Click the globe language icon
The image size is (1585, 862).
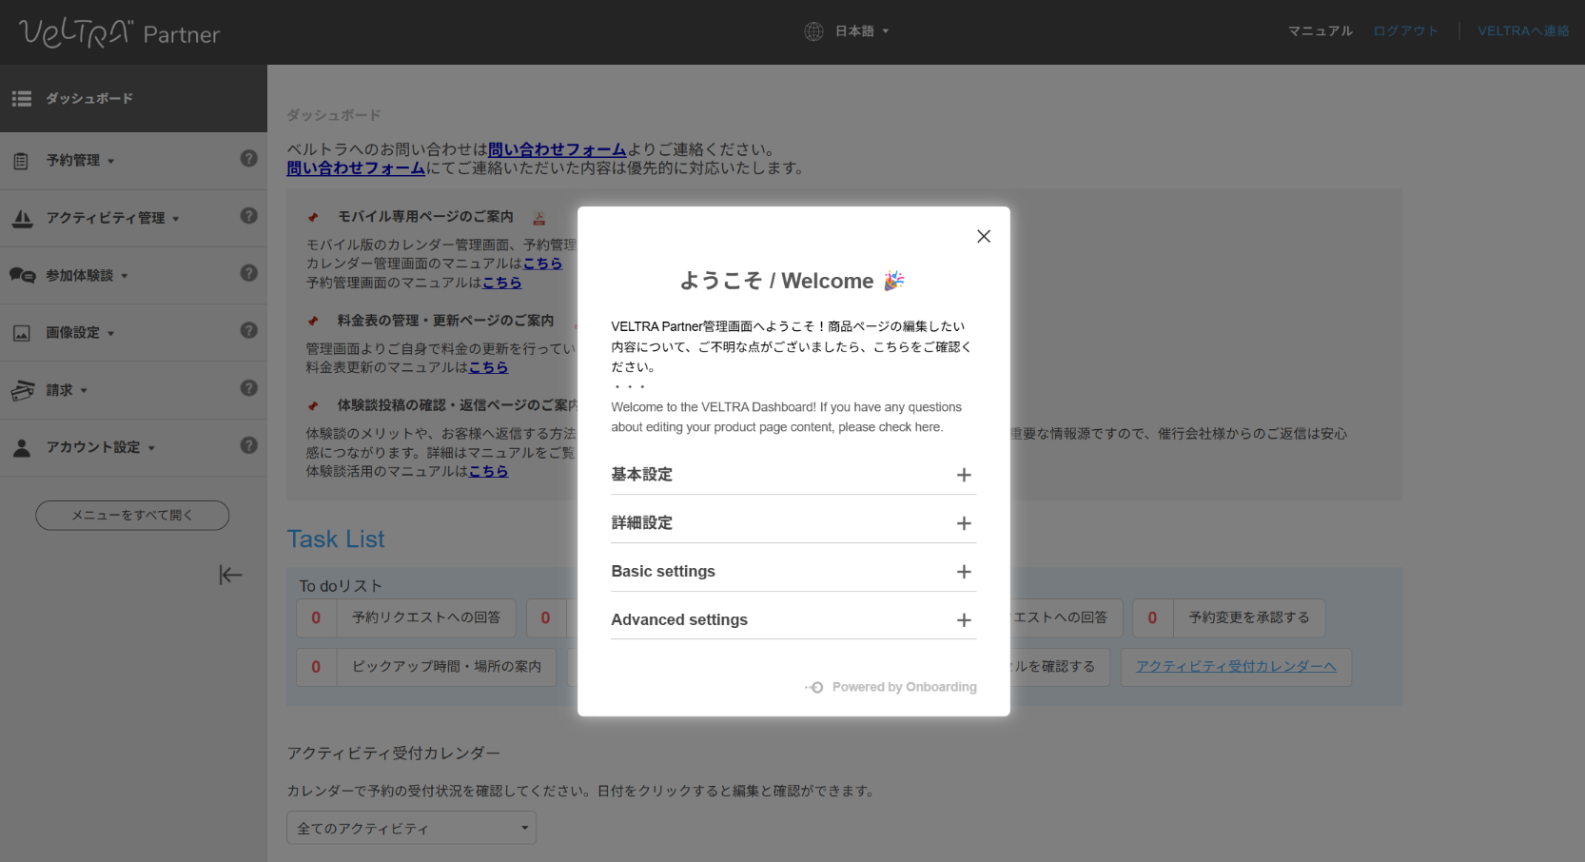pos(813,31)
